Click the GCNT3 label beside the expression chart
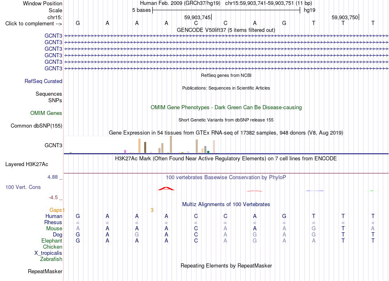 (x=53, y=145)
